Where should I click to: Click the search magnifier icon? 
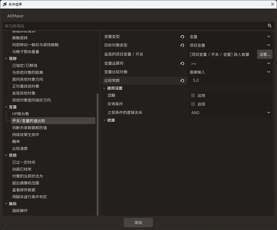[x=269, y=26]
